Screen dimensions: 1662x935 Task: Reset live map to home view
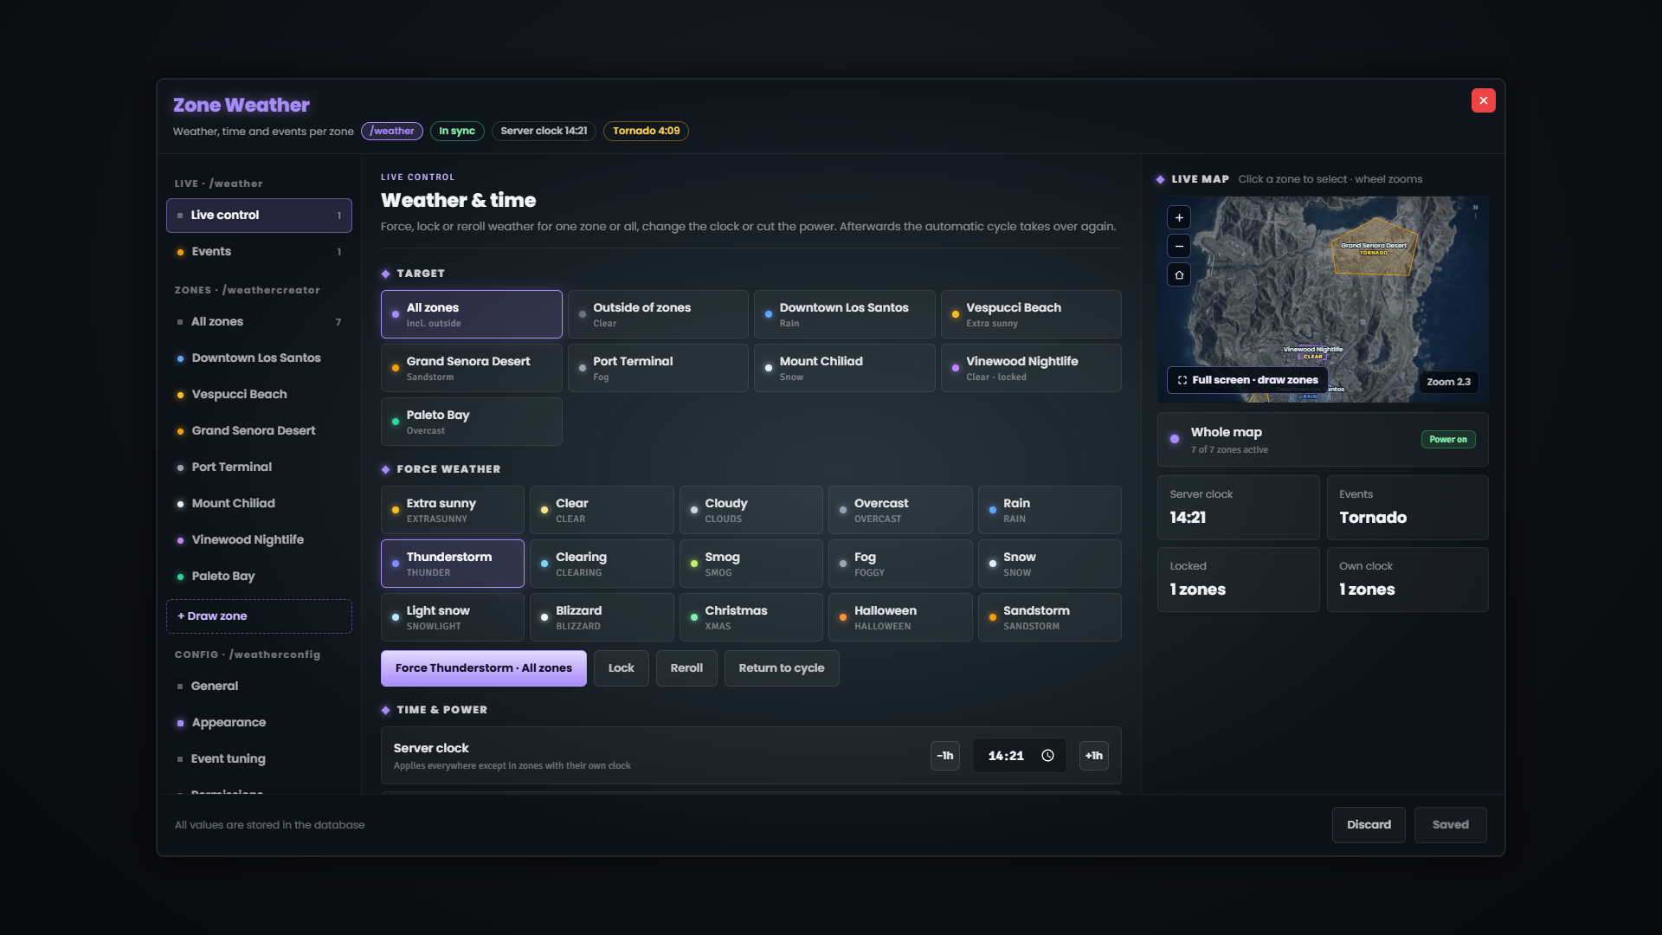(1179, 274)
